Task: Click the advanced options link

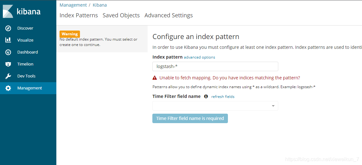Action: pos(200,57)
